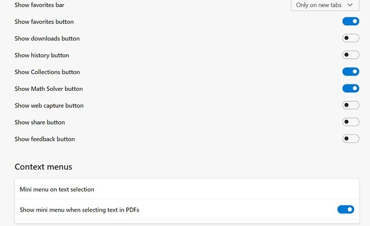
Task: Enable the Show feedback button toggle
Action: coord(350,139)
